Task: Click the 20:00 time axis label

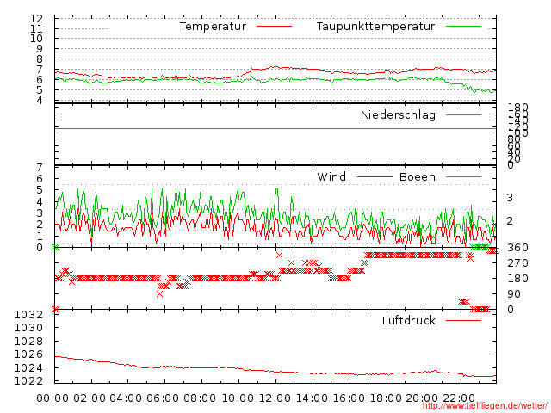Action: (422, 398)
